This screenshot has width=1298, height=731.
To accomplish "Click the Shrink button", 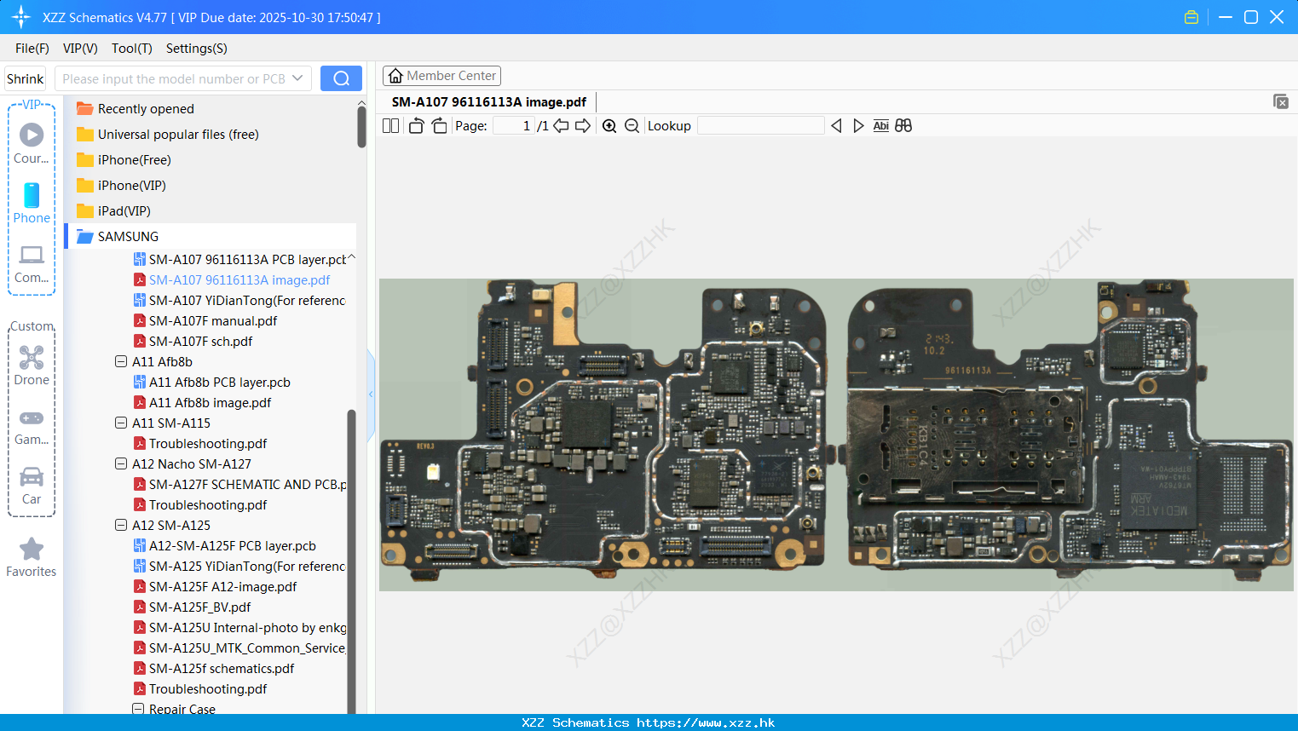I will point(25,78).
